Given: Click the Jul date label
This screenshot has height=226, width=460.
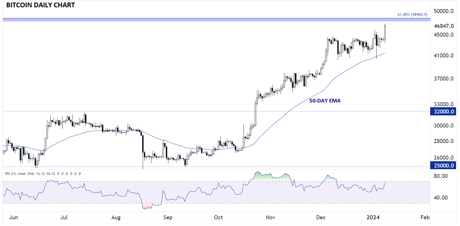Looking at the screenshot, I should [64, 217].
